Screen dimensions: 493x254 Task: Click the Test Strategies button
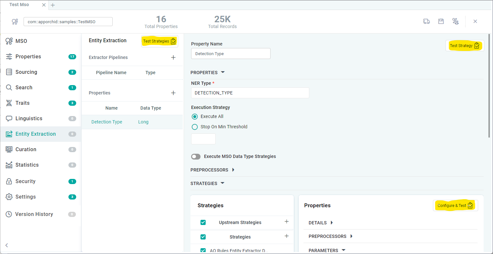(x=159, y=41)
